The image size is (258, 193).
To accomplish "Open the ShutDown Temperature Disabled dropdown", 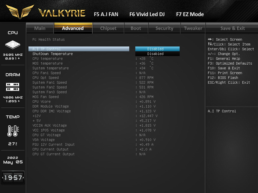I will pos(157,54).
